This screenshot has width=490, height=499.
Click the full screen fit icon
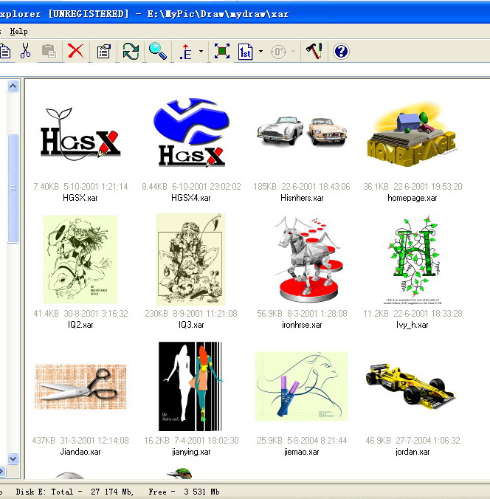click(222, 51)
